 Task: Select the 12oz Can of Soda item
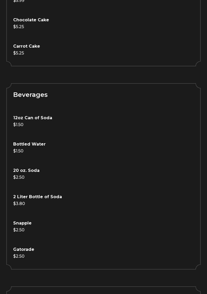click(x=33, y=118)
